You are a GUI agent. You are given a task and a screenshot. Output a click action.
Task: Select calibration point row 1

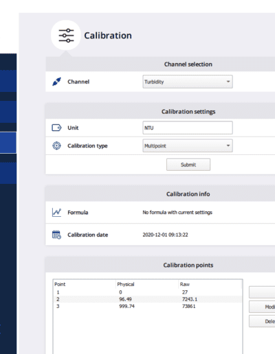click(148, 292)
